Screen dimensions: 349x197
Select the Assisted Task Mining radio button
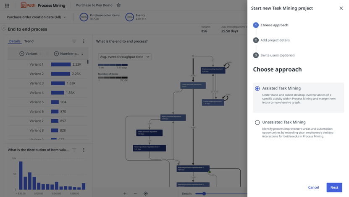257,88
